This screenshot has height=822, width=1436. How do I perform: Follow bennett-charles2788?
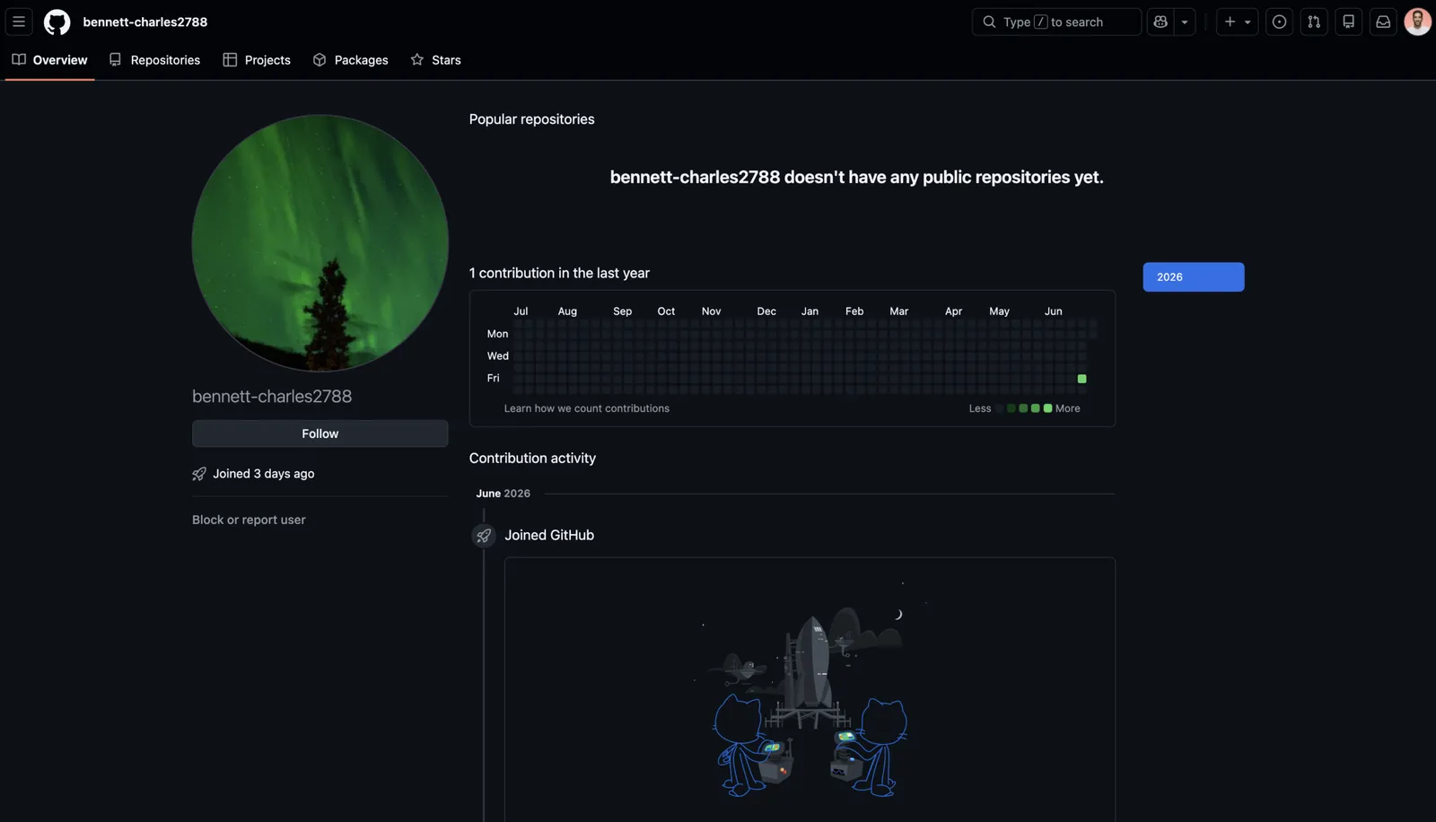(x=320, y=433)
